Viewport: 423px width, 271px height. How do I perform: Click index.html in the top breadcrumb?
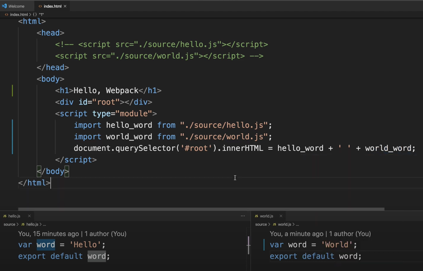click(19, 14)
